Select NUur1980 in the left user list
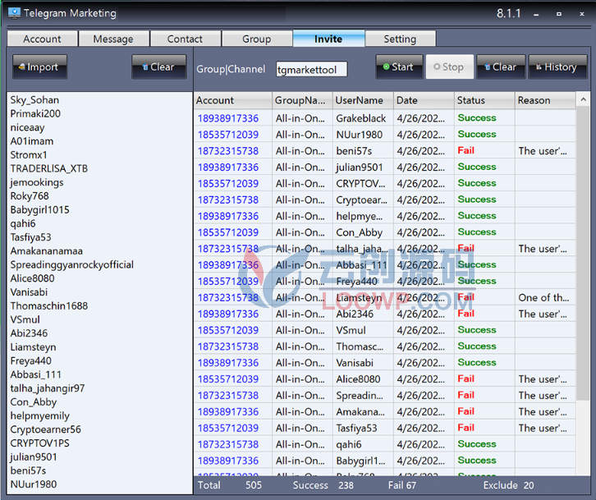 click(34, 484)
